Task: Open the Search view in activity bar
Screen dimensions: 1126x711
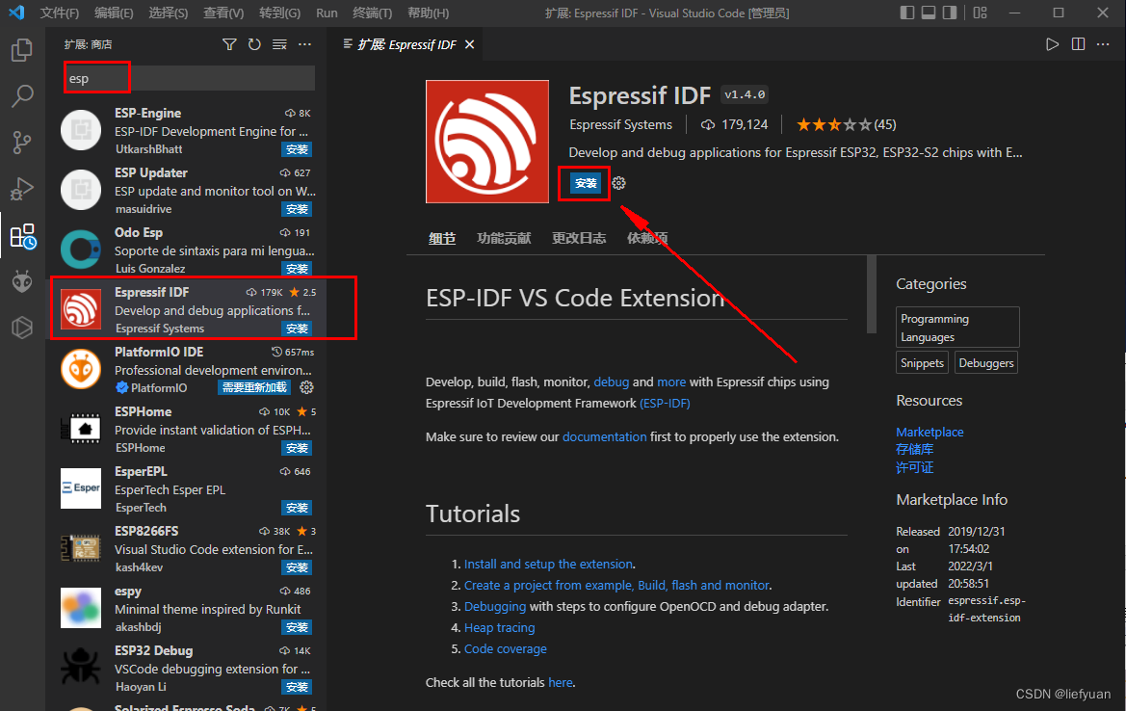Action: pyautogui.click(x=22, y=96)
